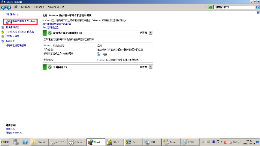Open 防火墙如何帮助保护计算机 help link
The width and height of the screenshot is (260, 146).
point(57,24)
